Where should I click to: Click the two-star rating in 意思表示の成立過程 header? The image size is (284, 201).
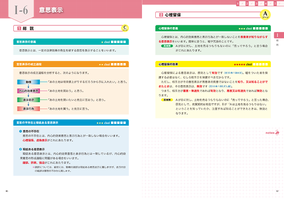(101, 64)
